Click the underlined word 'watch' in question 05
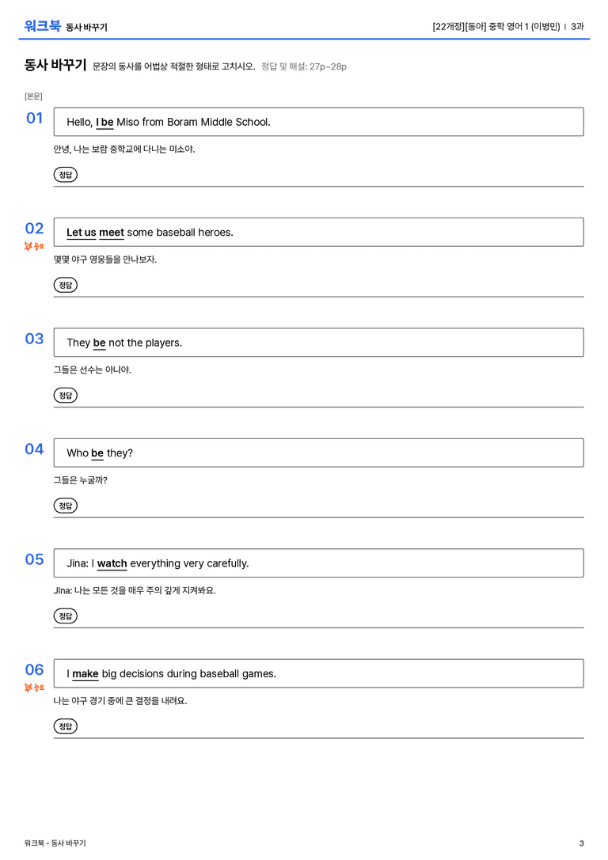The height and width of the screenshot is (860, 608). coord(112,563)
